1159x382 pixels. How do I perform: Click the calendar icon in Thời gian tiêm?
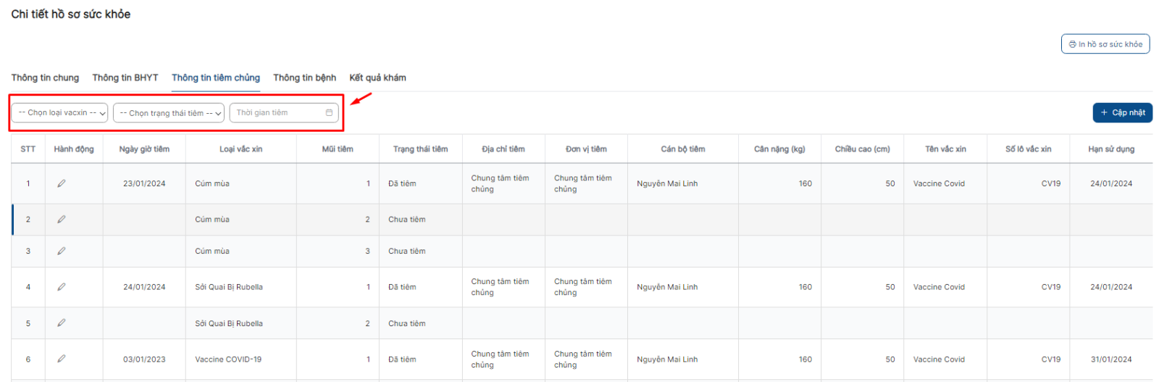pos(329,113)
